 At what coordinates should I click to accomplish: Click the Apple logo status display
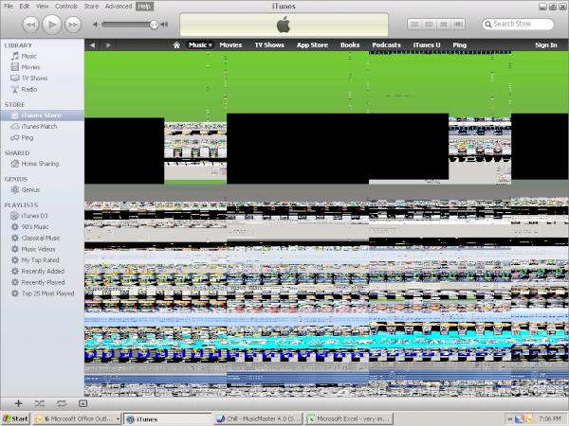[x=284, y=25]
